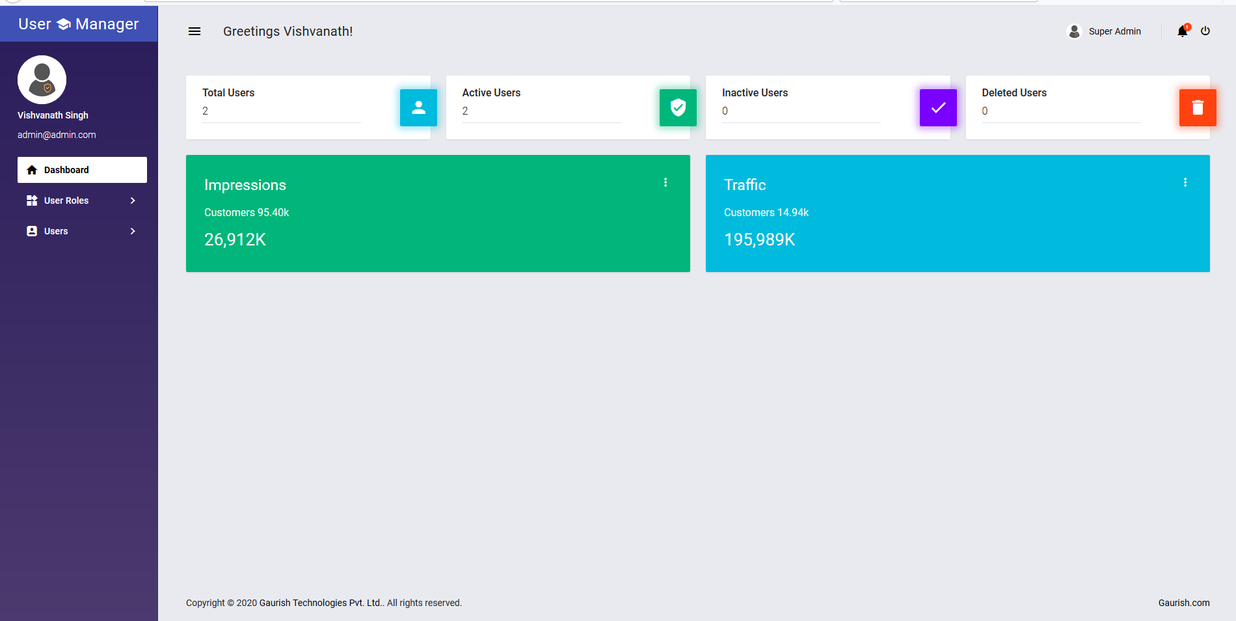Open the Super Admin account menu
This screenshot has width=1236, height=621.
(x=1105, y=31)
